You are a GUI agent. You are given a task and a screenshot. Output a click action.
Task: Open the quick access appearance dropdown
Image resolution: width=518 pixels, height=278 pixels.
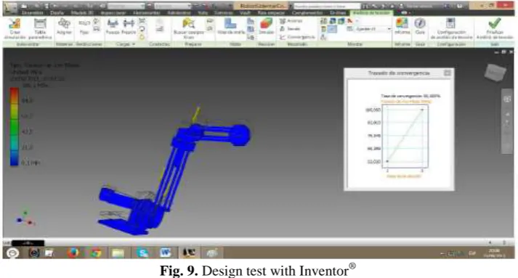click(x=173, y=7)
